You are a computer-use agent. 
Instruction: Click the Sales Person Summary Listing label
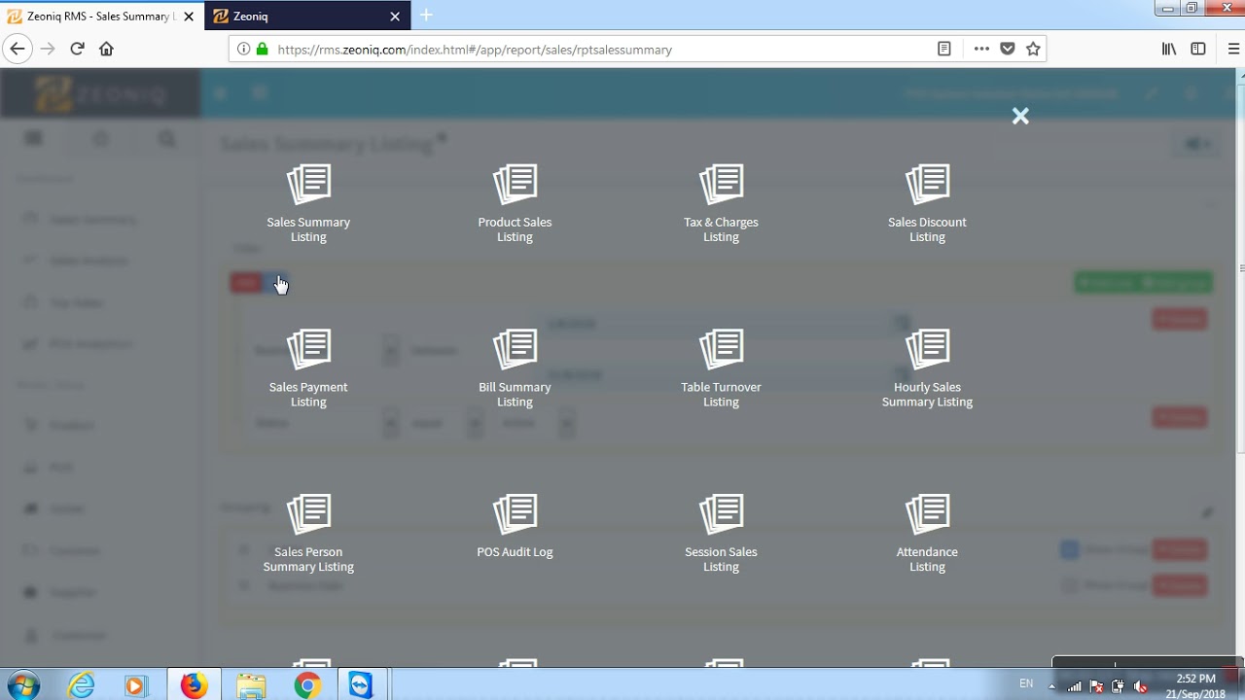coord(308,559)
